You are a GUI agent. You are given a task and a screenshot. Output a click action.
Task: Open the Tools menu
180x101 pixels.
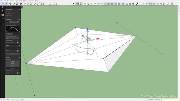(21, 1)
